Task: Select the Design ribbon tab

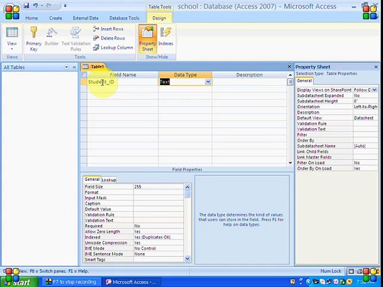Action: click(x=159, y=18)
